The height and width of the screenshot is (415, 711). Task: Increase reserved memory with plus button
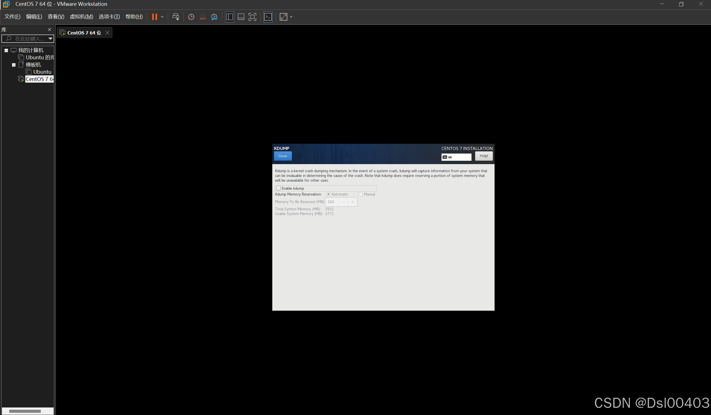point(352,202)
